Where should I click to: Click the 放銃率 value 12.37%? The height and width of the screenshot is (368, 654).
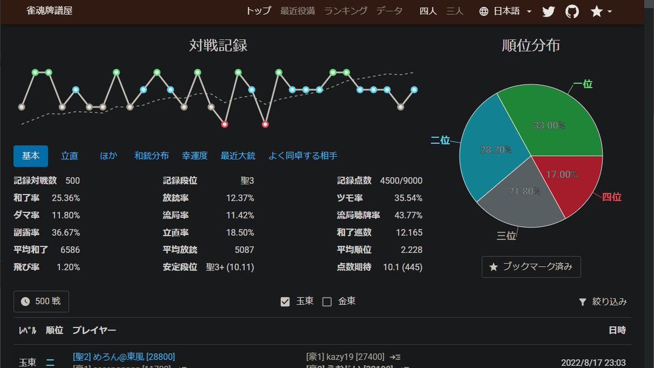click(x=240, y=197)
